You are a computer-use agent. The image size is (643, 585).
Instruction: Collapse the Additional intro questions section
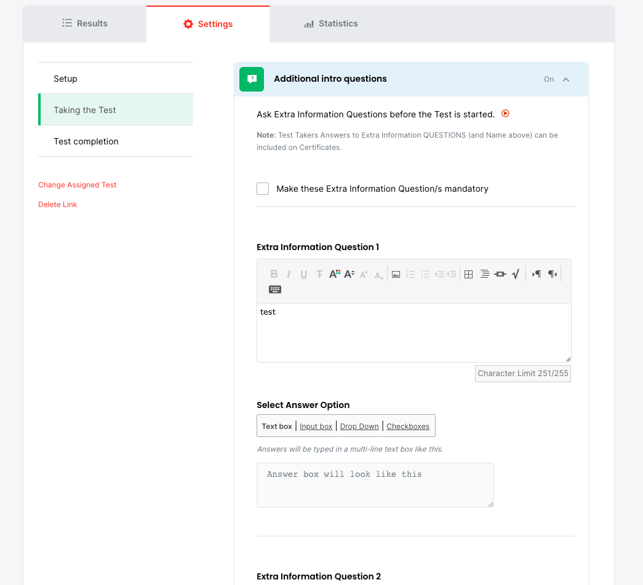coord(566,79)
